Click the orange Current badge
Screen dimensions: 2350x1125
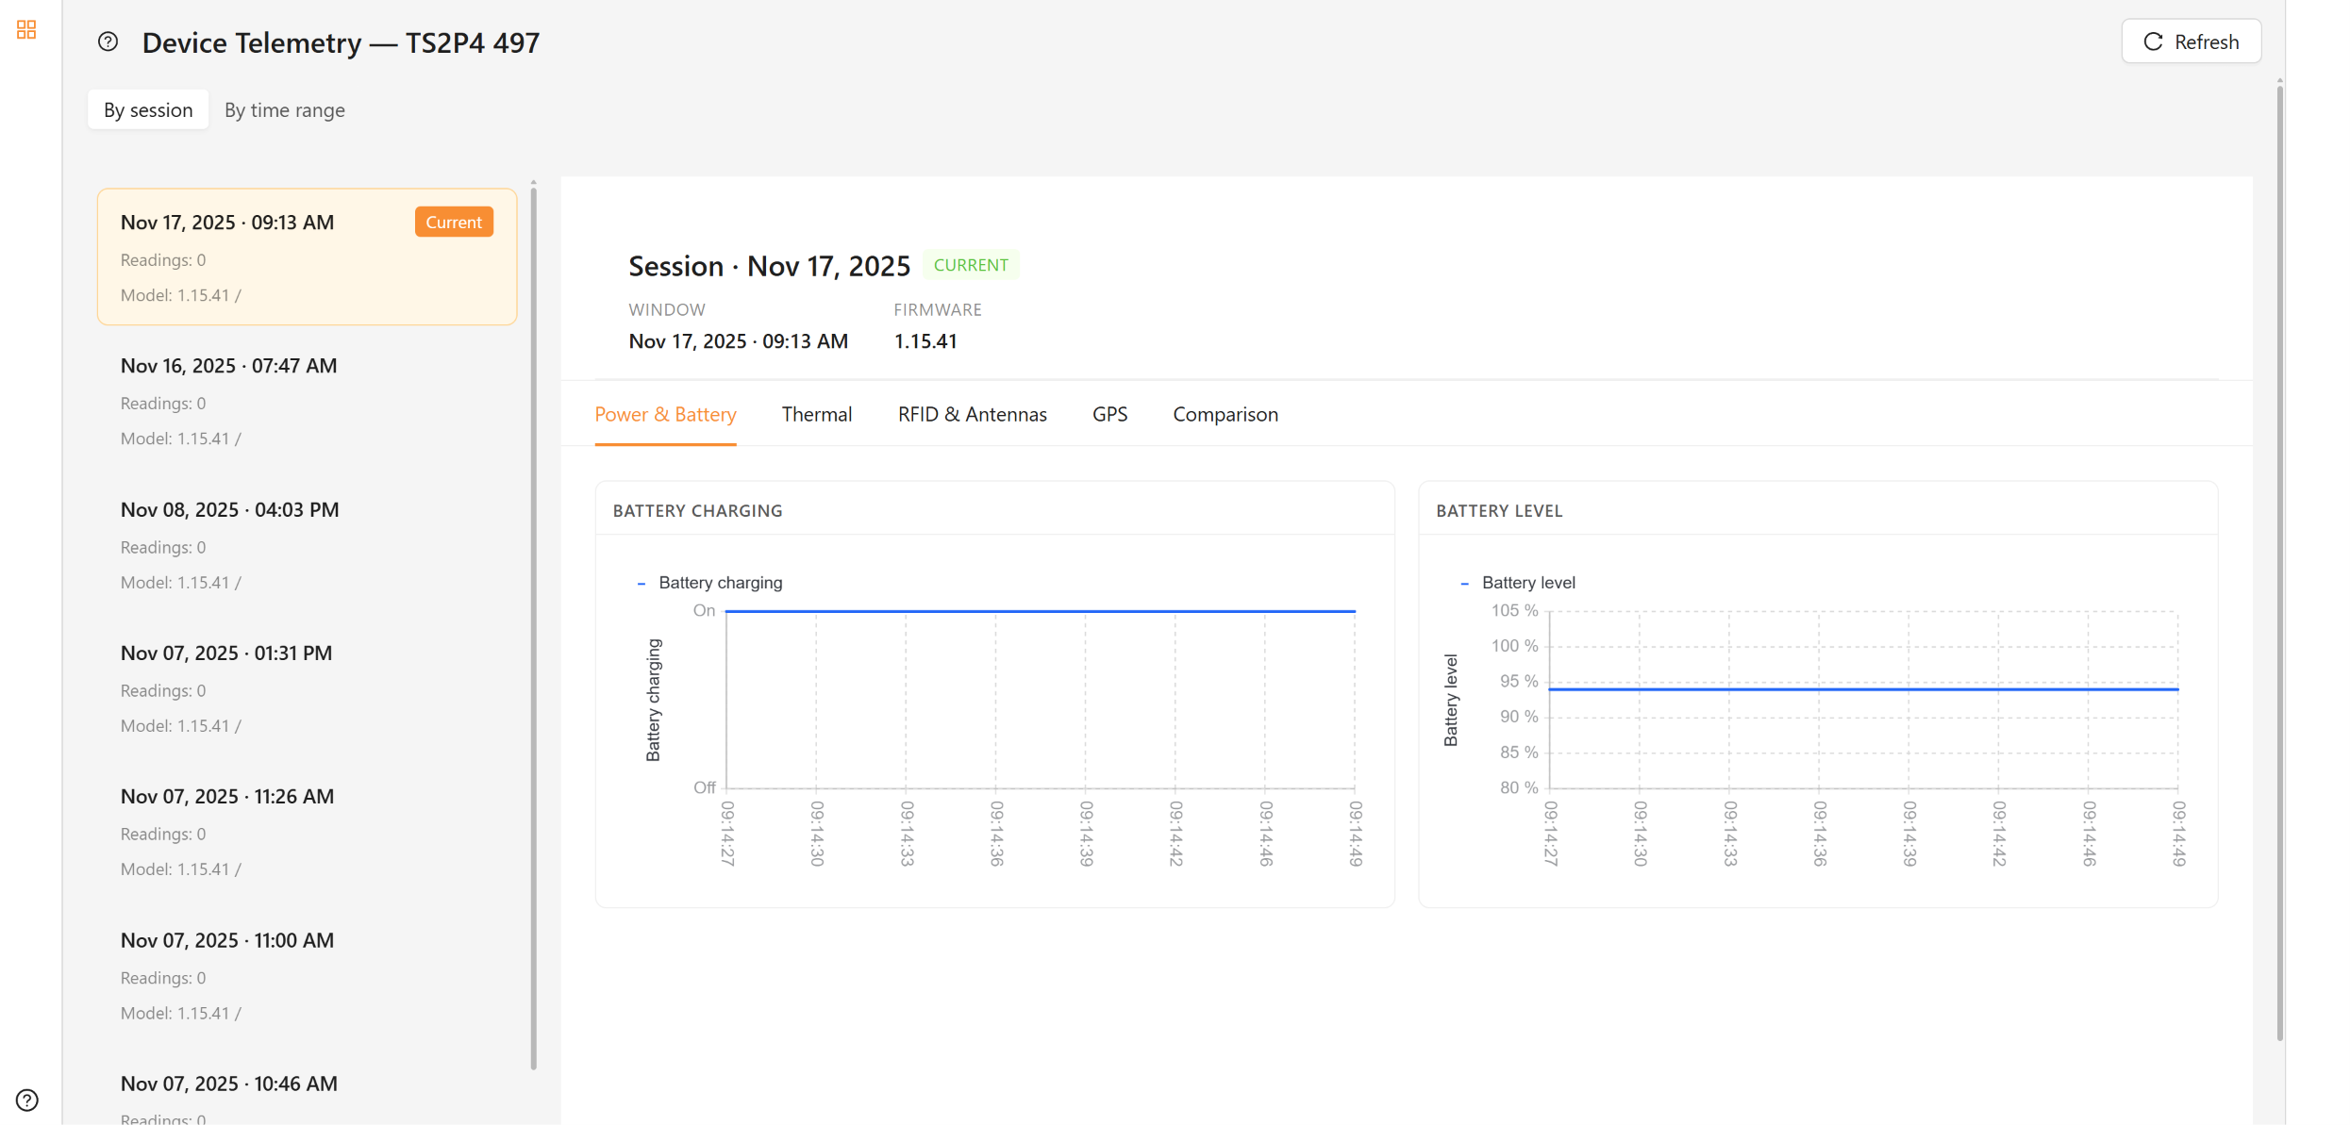click(x=454, y=222)
